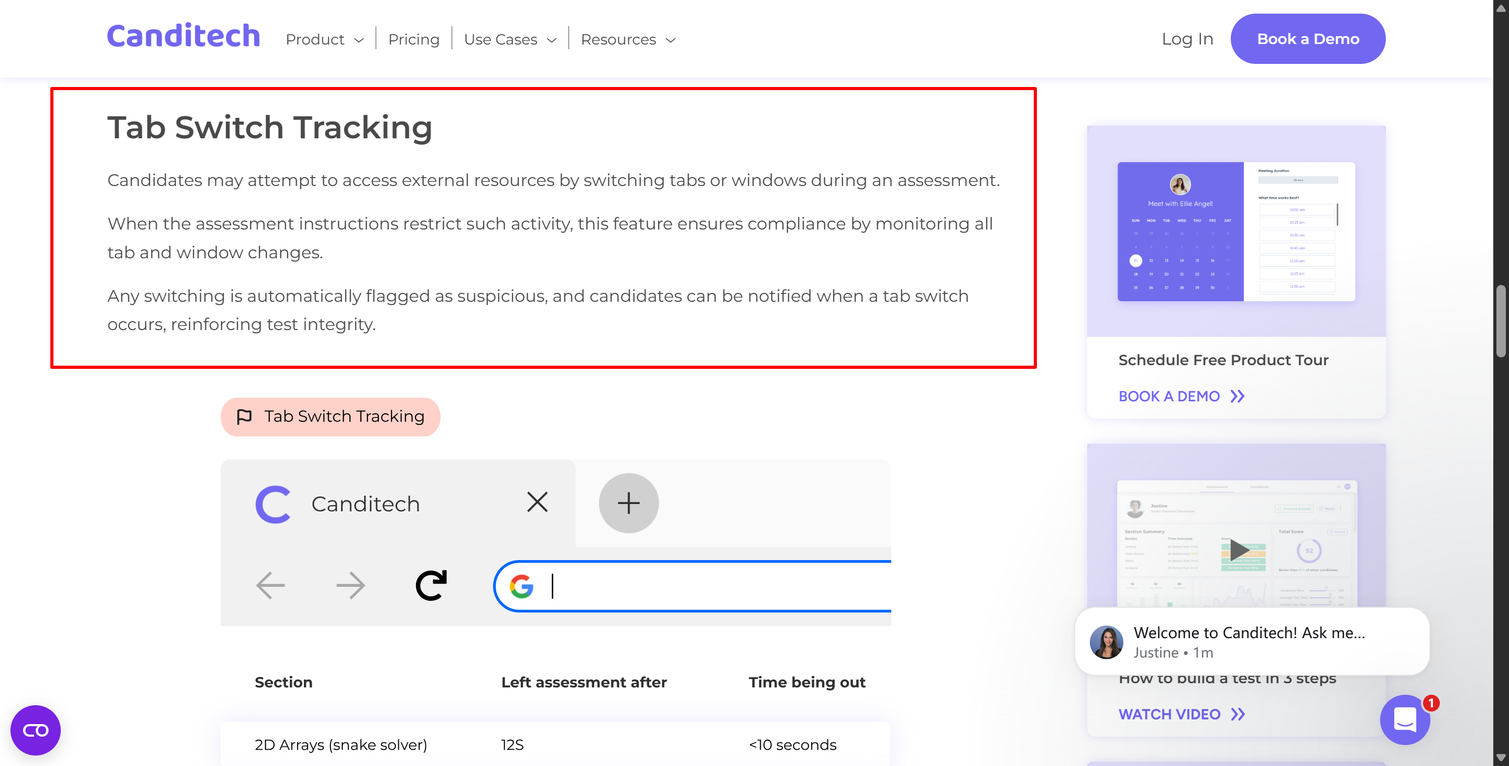The width and height of the screenshot is (1509, 766).
Task: Click the Canditech C tab icon in illustration
Action: 273,504
